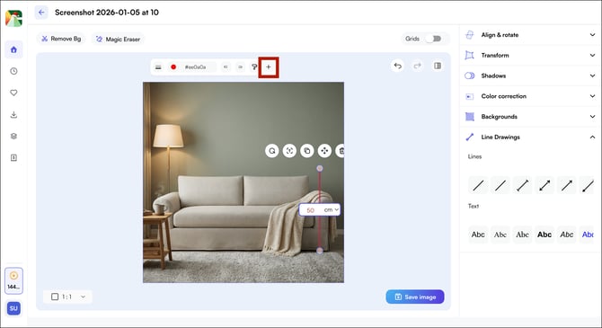Screen dimensions: 602x328
Task: Pick the red color swatch in toolbar
Action: click(x=173, y=67)
